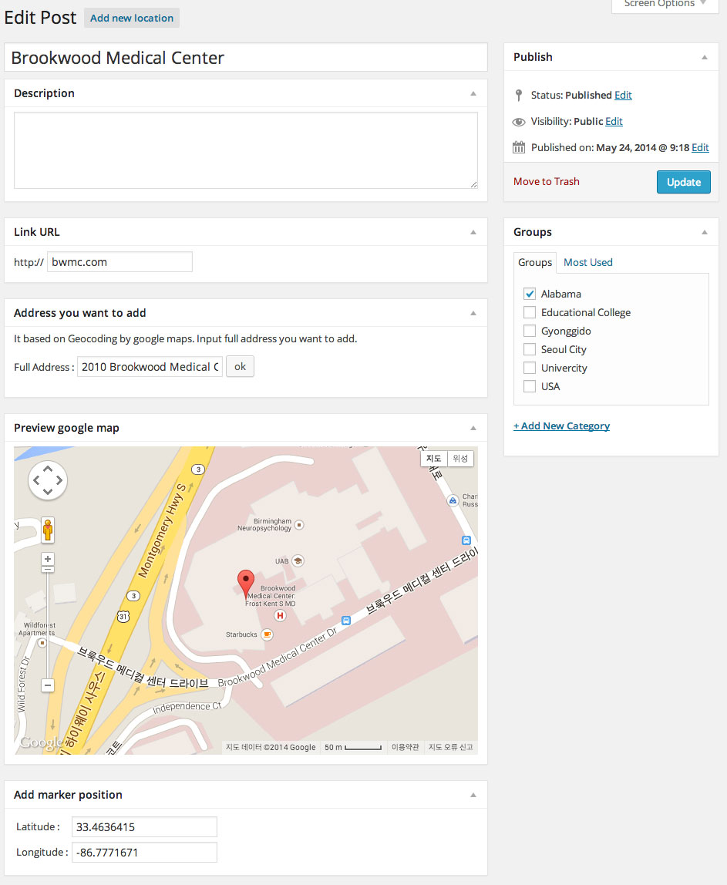Image resolution: width=727 pixels, height=885 pixels.
Task: Click the Starbucks cafe icon on map
Action: tap(267, 634)
